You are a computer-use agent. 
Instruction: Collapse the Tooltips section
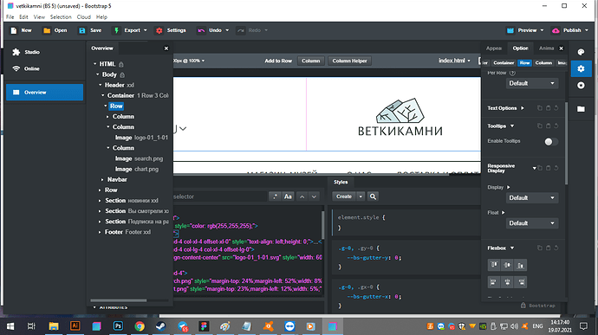[x=512, y=126]
